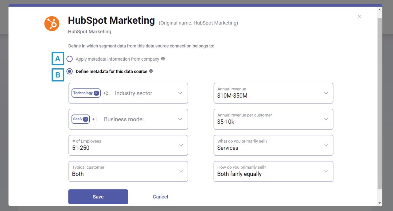Click the X to close the HubSpot Marketing dialog
Screen dimensions: 393x211
[359, 17]
